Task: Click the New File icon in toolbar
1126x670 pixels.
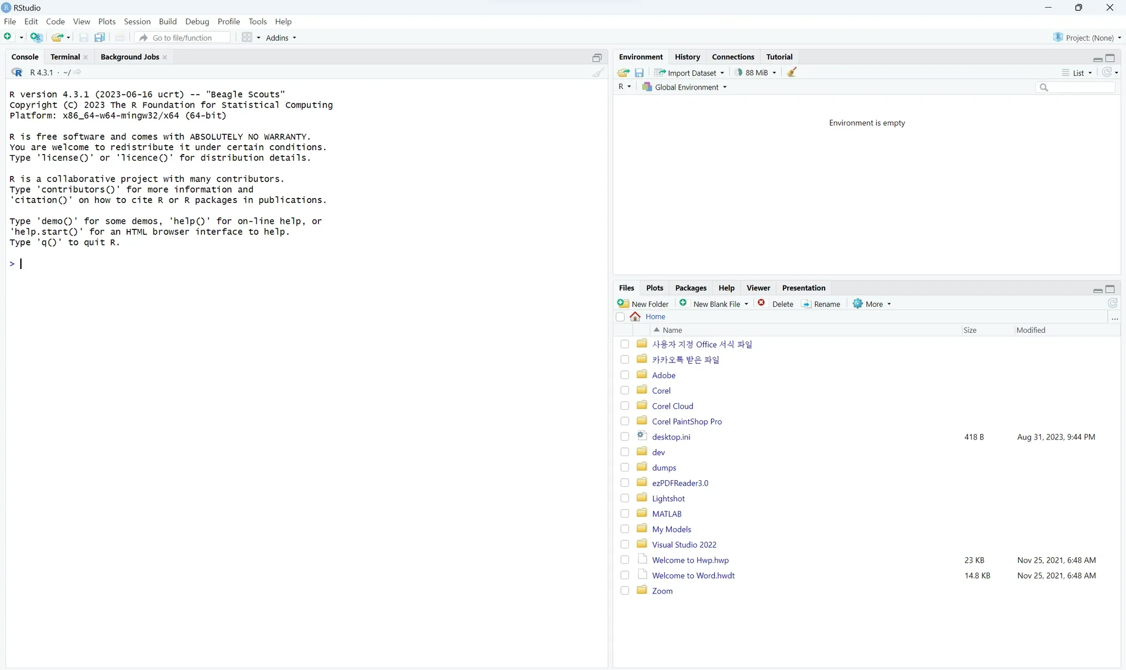Action: pyautogui.click(x=8, y=37)
